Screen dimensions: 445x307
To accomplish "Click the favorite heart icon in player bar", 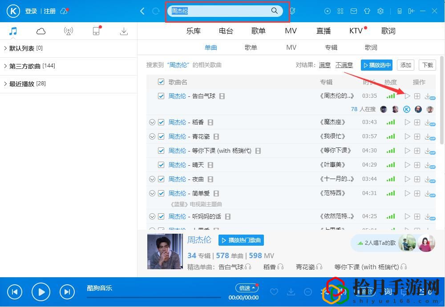I will [274, 291].
